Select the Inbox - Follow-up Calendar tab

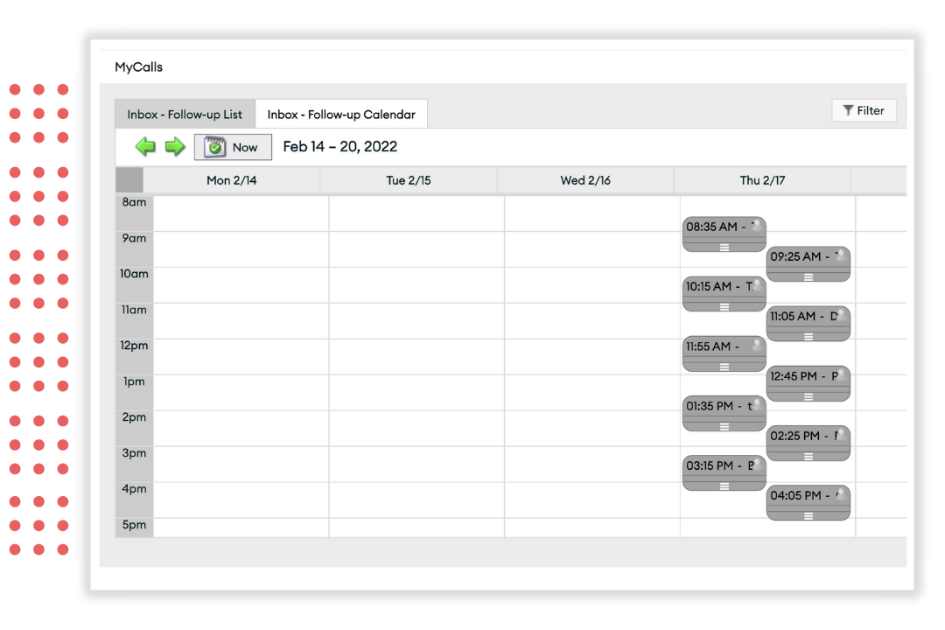coord(341,115)
